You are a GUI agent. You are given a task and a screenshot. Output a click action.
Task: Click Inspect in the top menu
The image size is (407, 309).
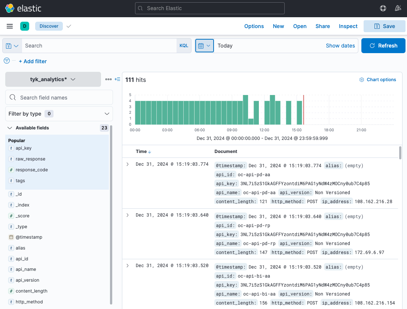click(x=348, y=26)
